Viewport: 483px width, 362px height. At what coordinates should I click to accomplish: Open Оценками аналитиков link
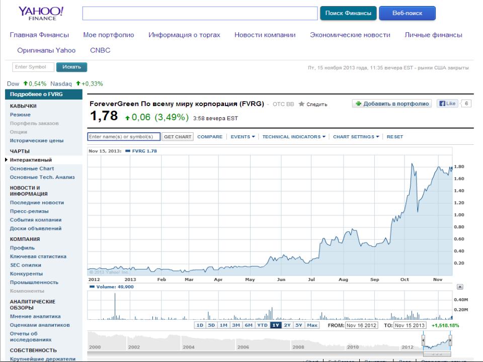click(40, 325)
